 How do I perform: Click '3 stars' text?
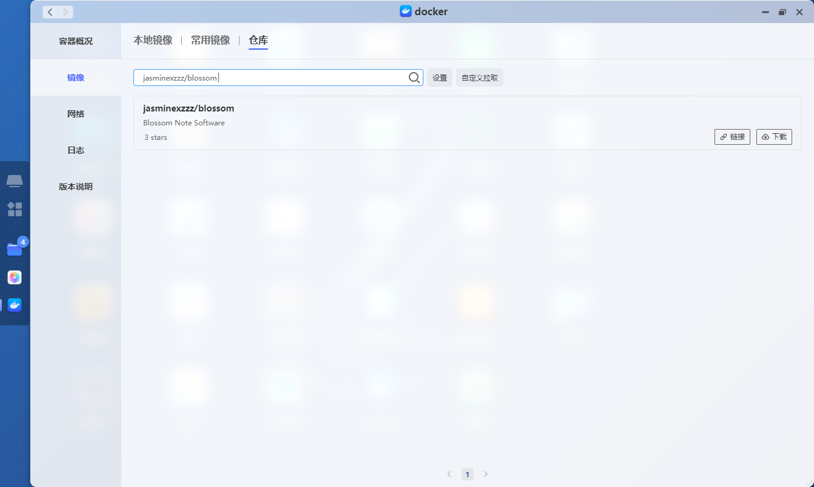156,137
